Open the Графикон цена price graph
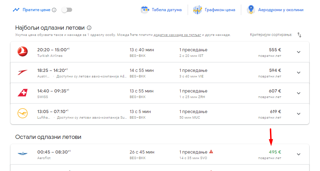Viewport: 320px width, 171px height. click(x=220, y=10)
